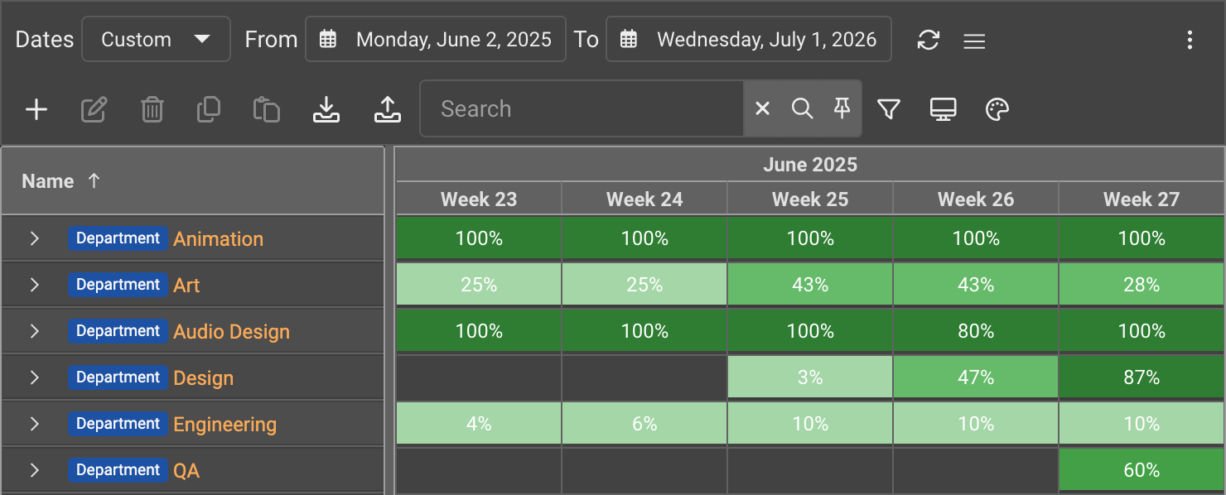Click the download import icon

coord(326,109)
